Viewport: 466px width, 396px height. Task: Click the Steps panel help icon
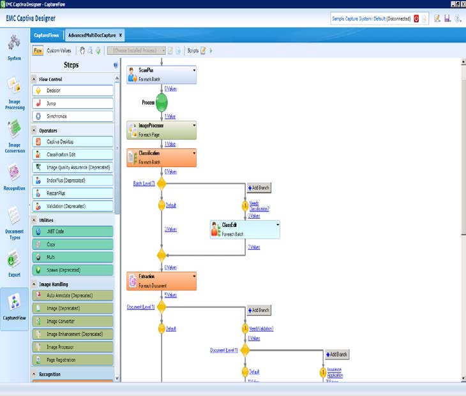tap(116, 65)
